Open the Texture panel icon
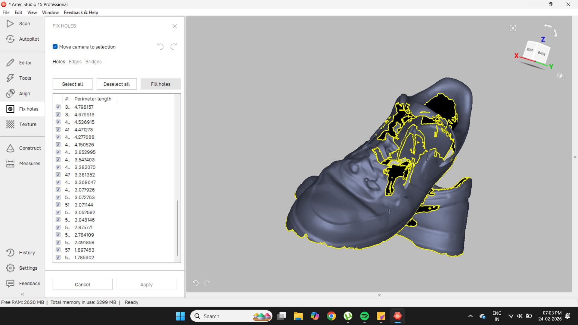This screenshot has height=325, width=578. 10,124
